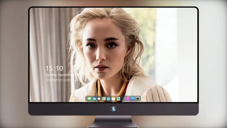The image size is (227, 128).
Task: Click the glowing logo on monitor chin
Action: tap(113, 109)
